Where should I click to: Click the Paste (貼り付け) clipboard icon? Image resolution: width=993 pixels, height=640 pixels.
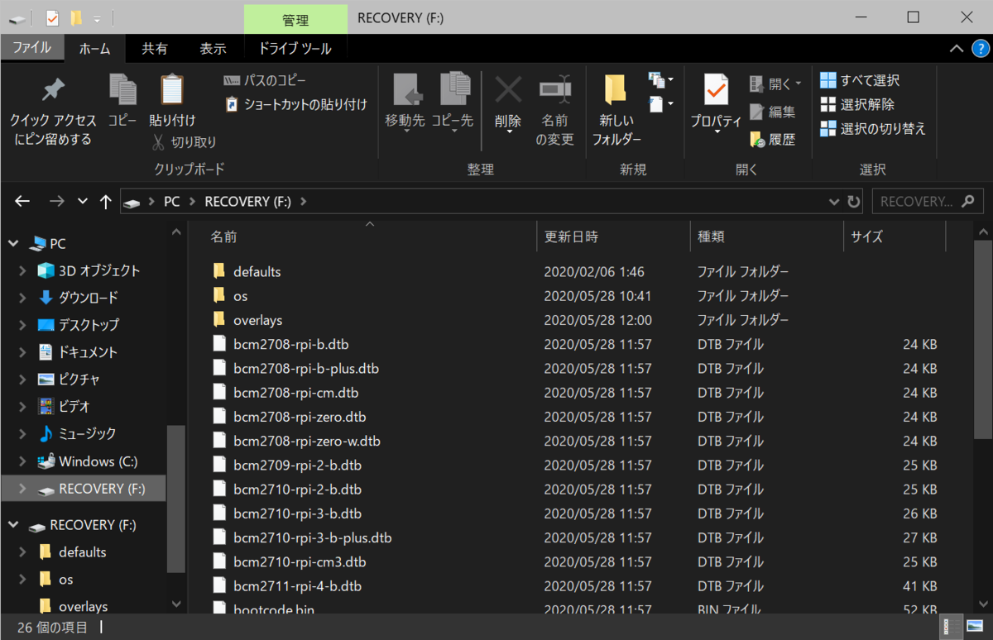coord(172,90)
